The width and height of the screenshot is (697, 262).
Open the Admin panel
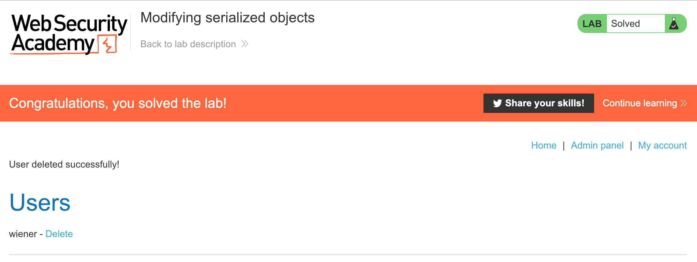[x=597, y=145]
